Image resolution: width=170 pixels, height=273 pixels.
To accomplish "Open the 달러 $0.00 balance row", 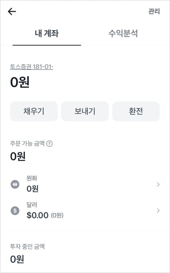I will point(85,211).
